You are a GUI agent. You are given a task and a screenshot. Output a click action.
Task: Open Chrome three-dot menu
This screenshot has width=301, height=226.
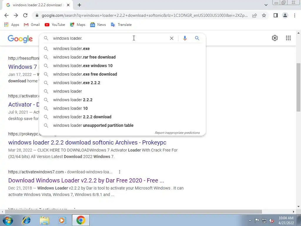[x=295, y=15]
